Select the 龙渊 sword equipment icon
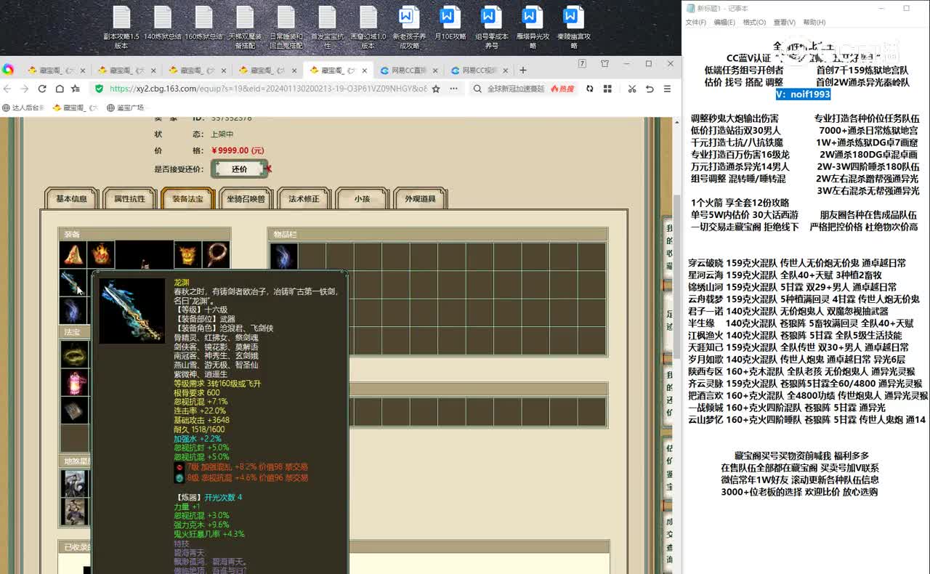This screenshot has height=574, width=930. coord(73,283)
